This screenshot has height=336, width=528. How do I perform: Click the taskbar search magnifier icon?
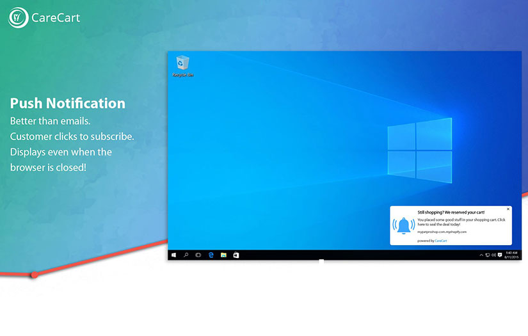[186, 255]
